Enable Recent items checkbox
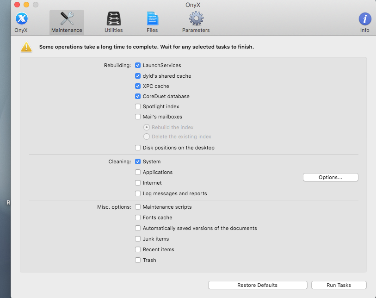 pos(138,249)
